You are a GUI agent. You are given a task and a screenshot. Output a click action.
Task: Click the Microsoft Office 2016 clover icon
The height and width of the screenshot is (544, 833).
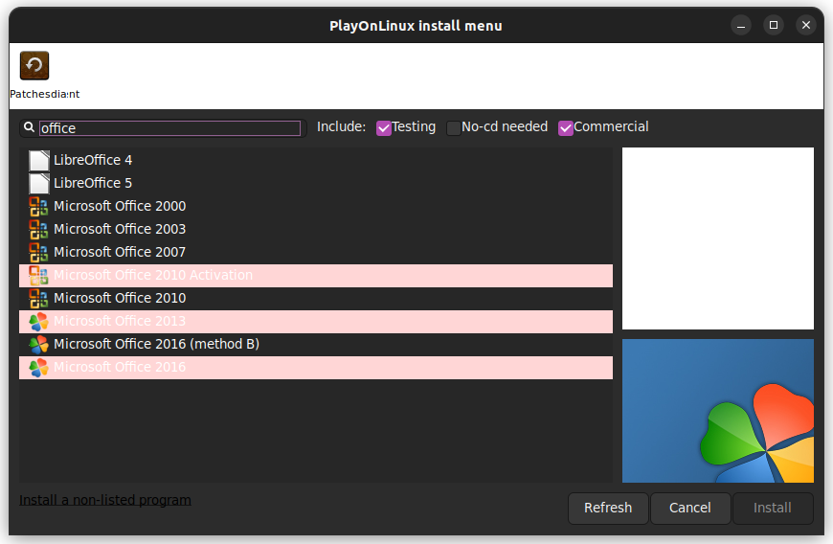pyautogui.click(x=39, y=367)
